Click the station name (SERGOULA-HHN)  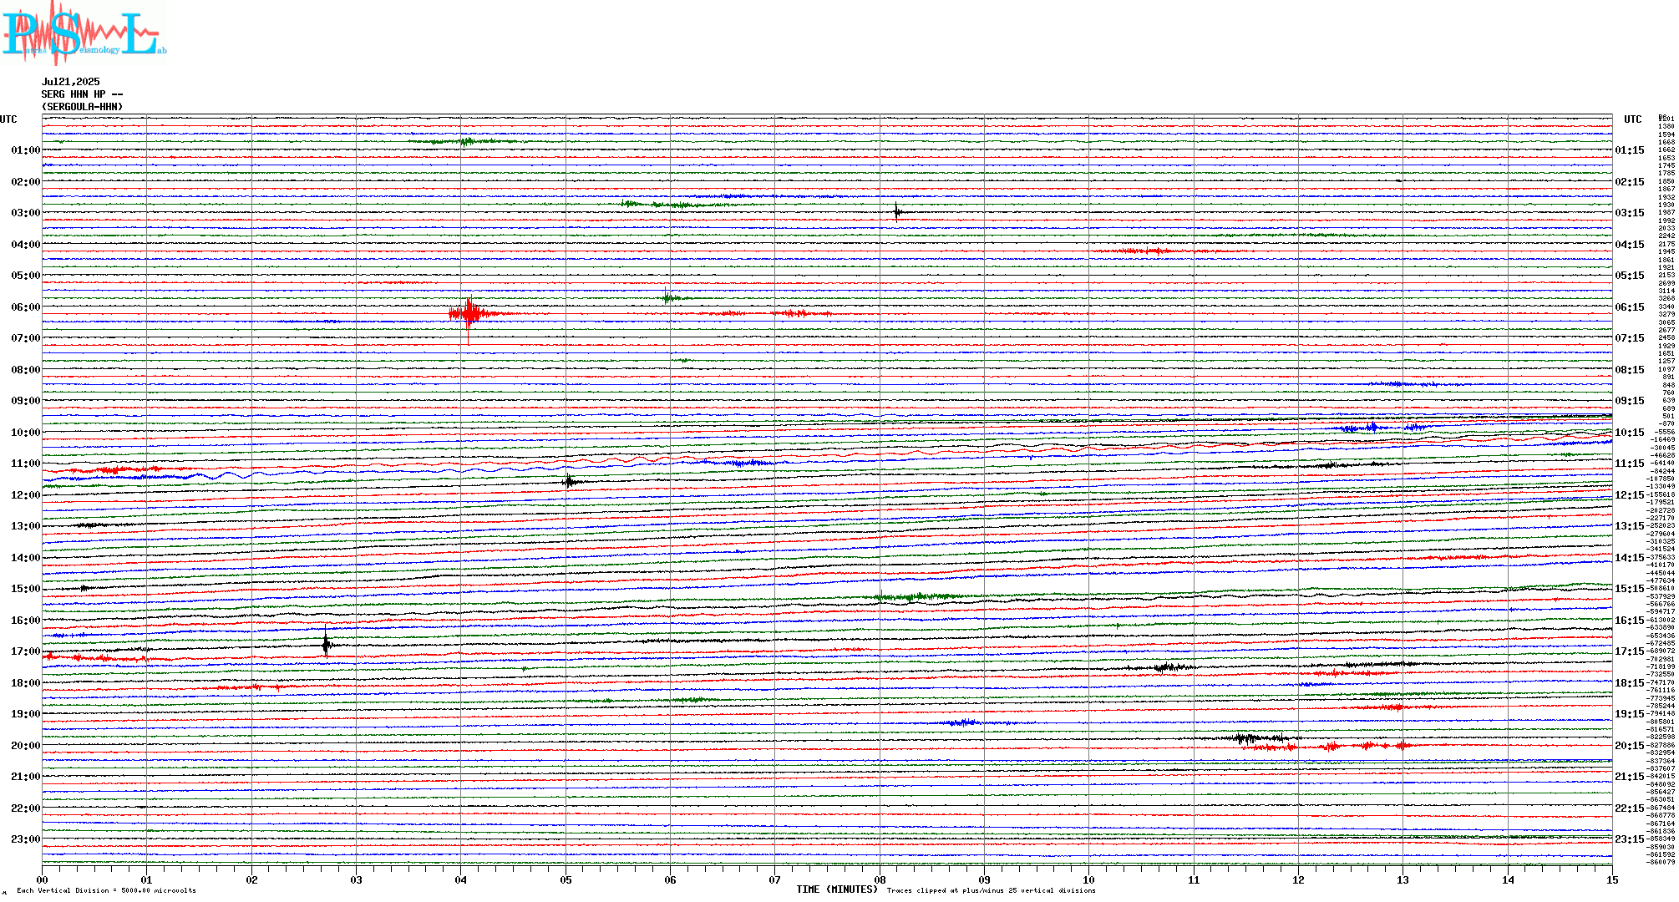[x=83, y=107]
